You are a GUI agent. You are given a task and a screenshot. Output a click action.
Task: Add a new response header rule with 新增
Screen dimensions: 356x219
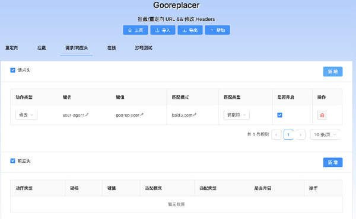point(333,162)
